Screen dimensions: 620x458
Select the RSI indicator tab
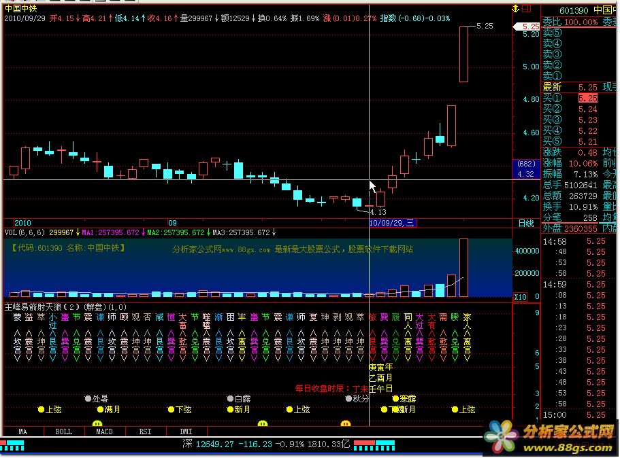click(x=145, y=431)
